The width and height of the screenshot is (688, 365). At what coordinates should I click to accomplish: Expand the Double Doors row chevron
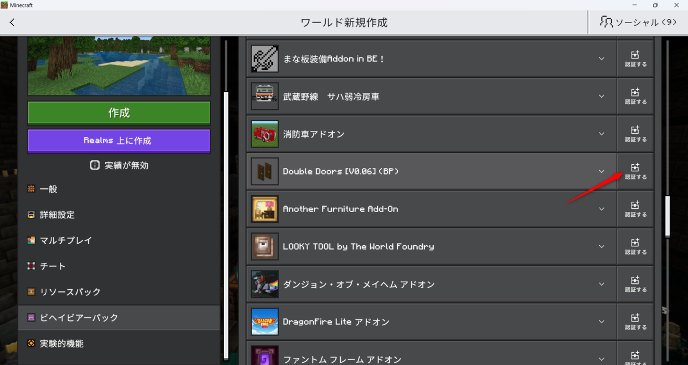[601, 172]
